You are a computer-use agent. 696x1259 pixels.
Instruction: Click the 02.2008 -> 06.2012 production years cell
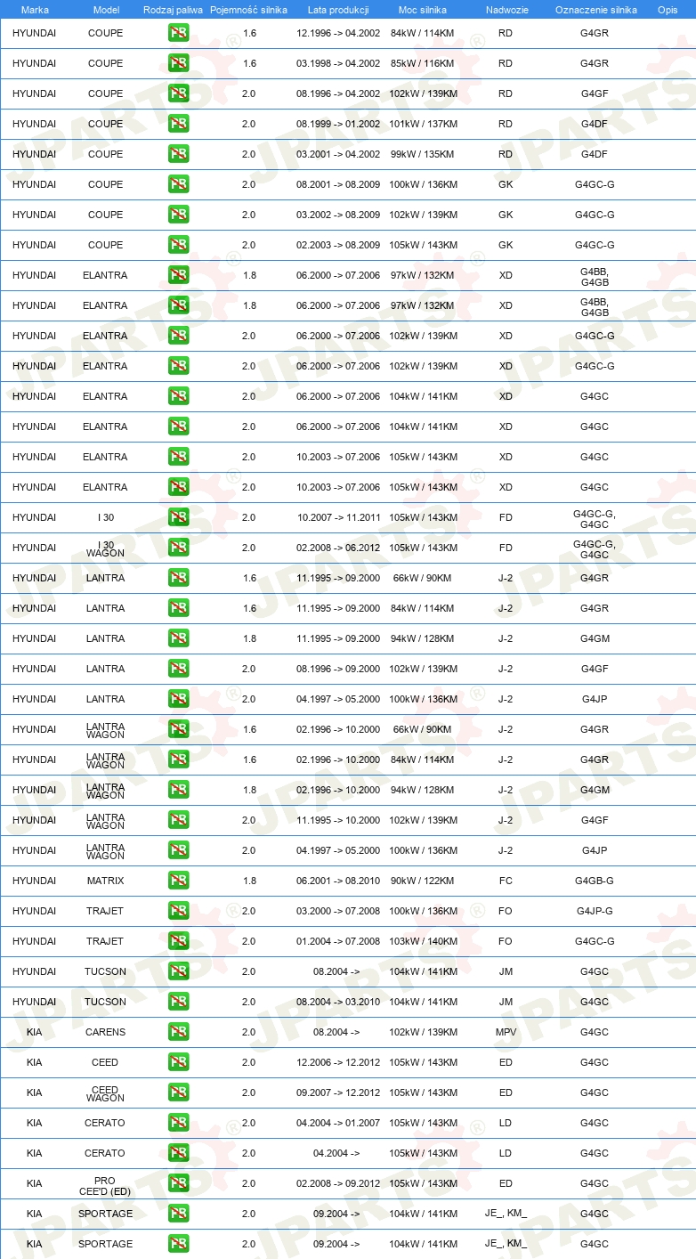point(338,548)
